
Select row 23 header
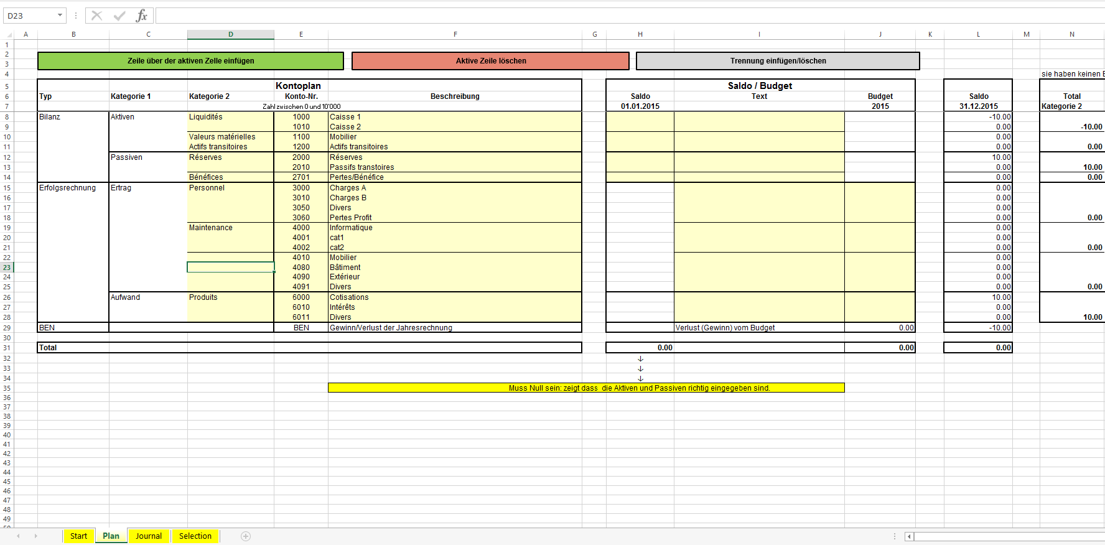point(7,268)
